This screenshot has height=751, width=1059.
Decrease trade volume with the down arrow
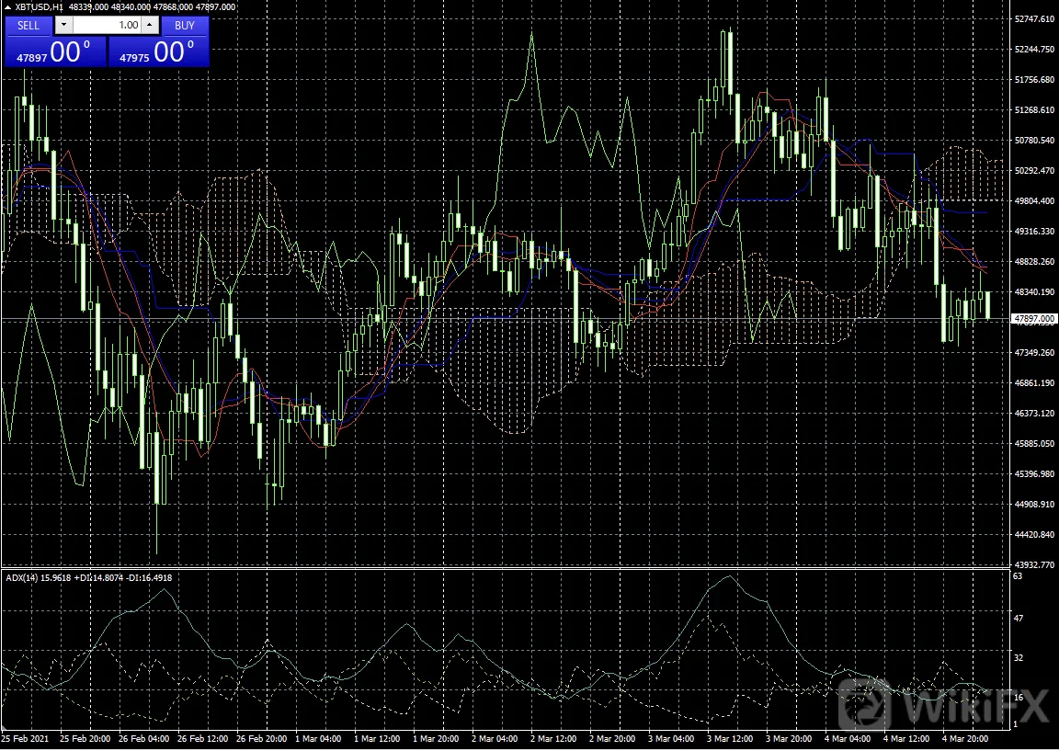tap(63, 26)
